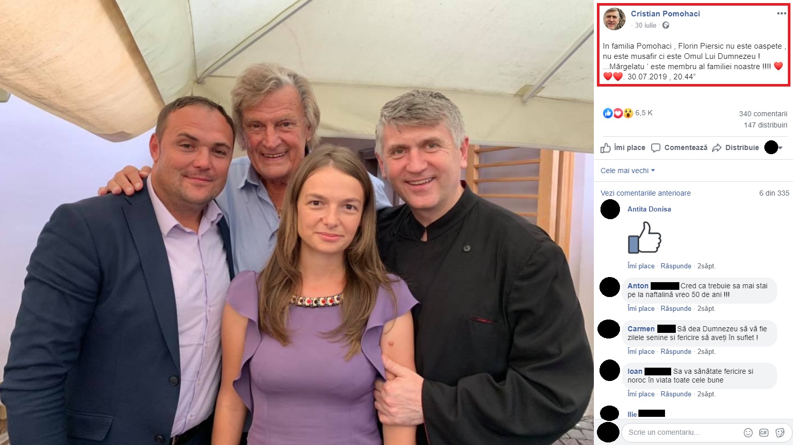Screen dimensions: 793x445
Task: Click the thumbs-up Îmi place icon on post
Action: tap(606, 148)
